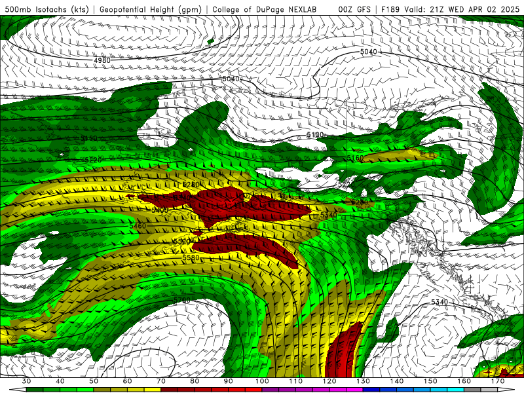Click the 120 knot legend value
The image size is (524, 393).
pos(329,381)
